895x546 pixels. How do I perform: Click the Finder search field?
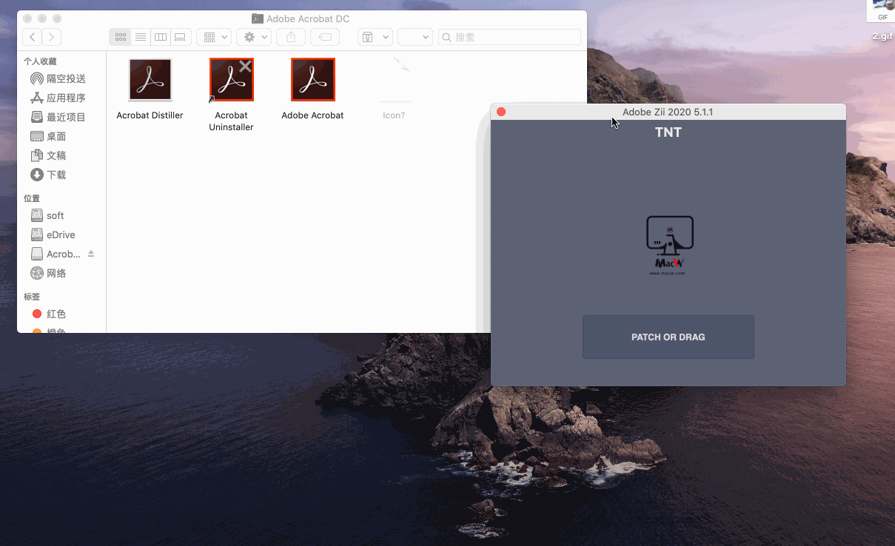click(x=509, y=37)
